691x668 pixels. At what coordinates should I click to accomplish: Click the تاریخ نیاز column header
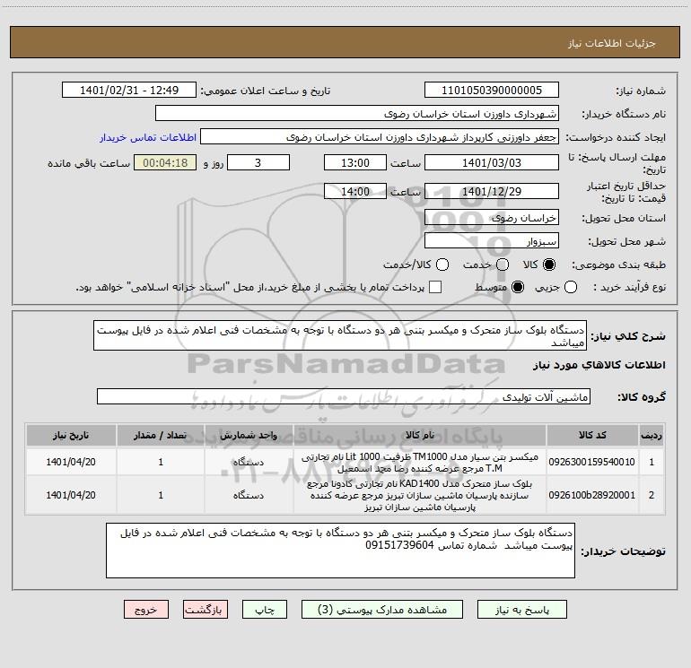(x=71, y=436)
